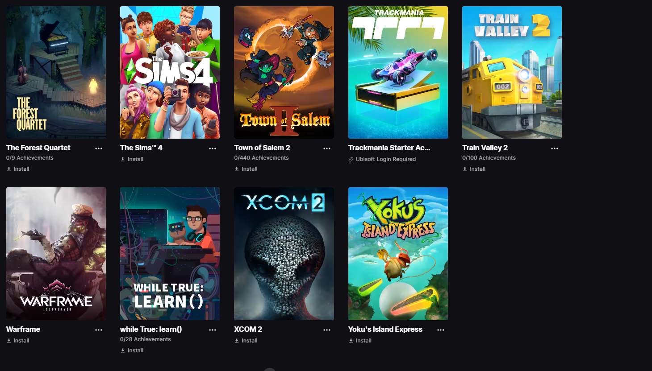Screen dimensions: 652x371
Task: Open more options for while True: learn()
Action: click(x=213, y=330)
